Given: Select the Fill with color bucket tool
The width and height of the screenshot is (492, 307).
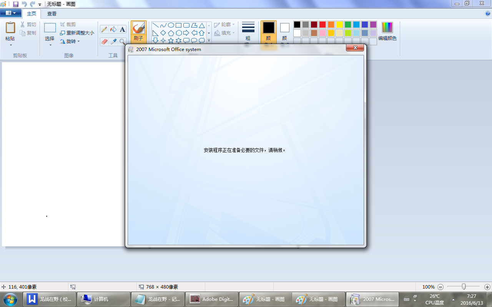Looking at the screenshot, I should tap(113, 30).
